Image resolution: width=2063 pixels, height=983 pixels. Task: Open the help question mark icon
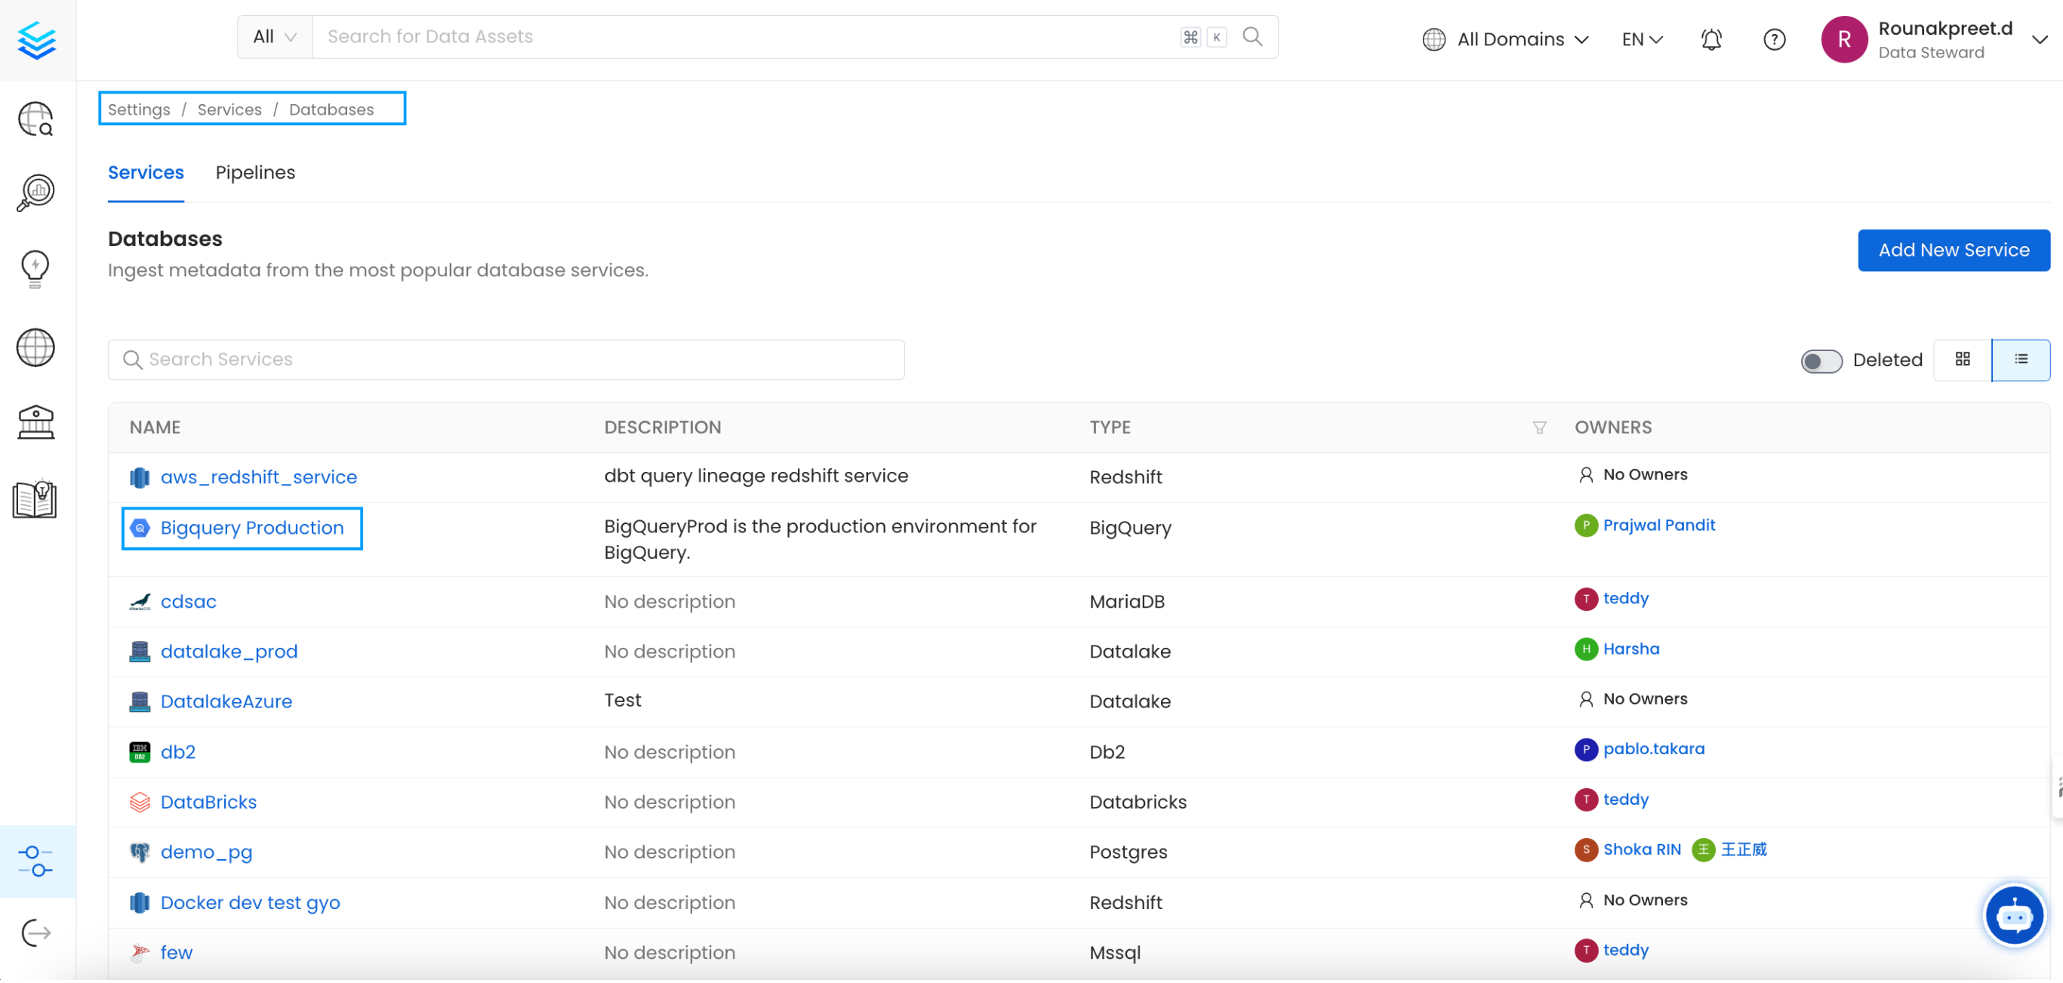pos(1774,39)
